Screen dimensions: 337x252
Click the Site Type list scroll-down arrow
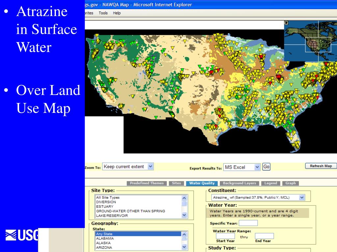[x=184, y=215]
